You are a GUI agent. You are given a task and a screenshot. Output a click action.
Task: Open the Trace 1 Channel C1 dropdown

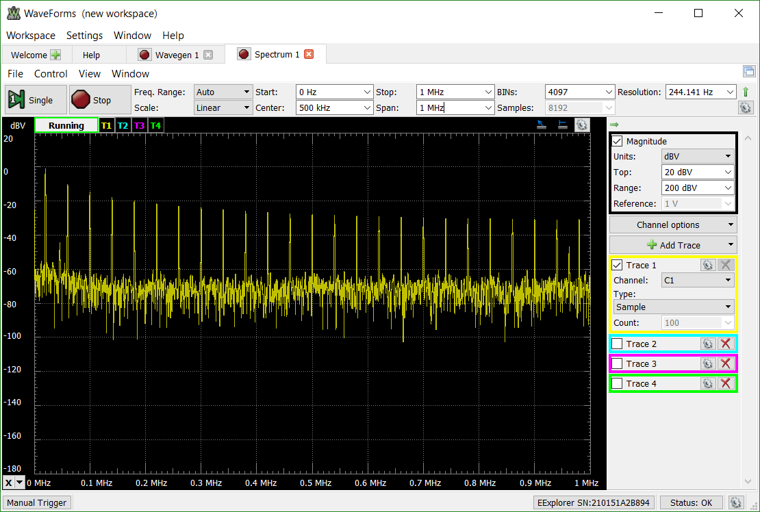(698, 280)
